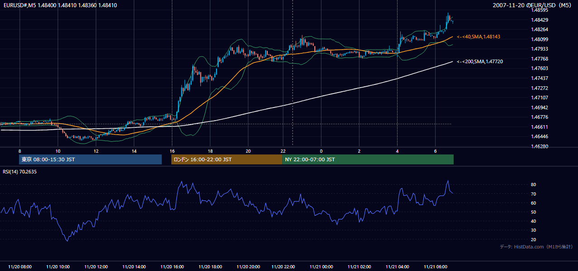Click the 2007-11-20 のEUR/USD (M5) title
This screenshot has height=271, width=578.
point(532,5)
